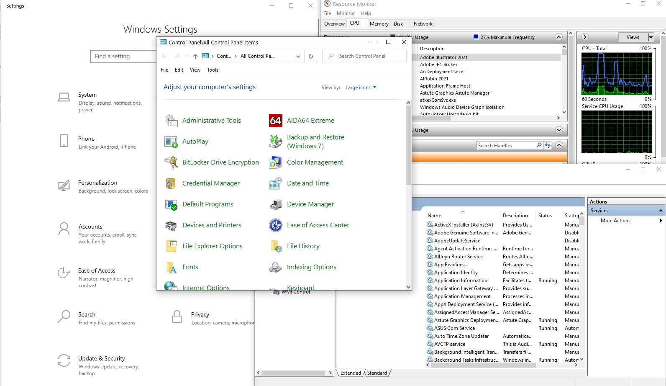666x386 pixels.
Task: Click the File History icon
Action: point(276,246)
